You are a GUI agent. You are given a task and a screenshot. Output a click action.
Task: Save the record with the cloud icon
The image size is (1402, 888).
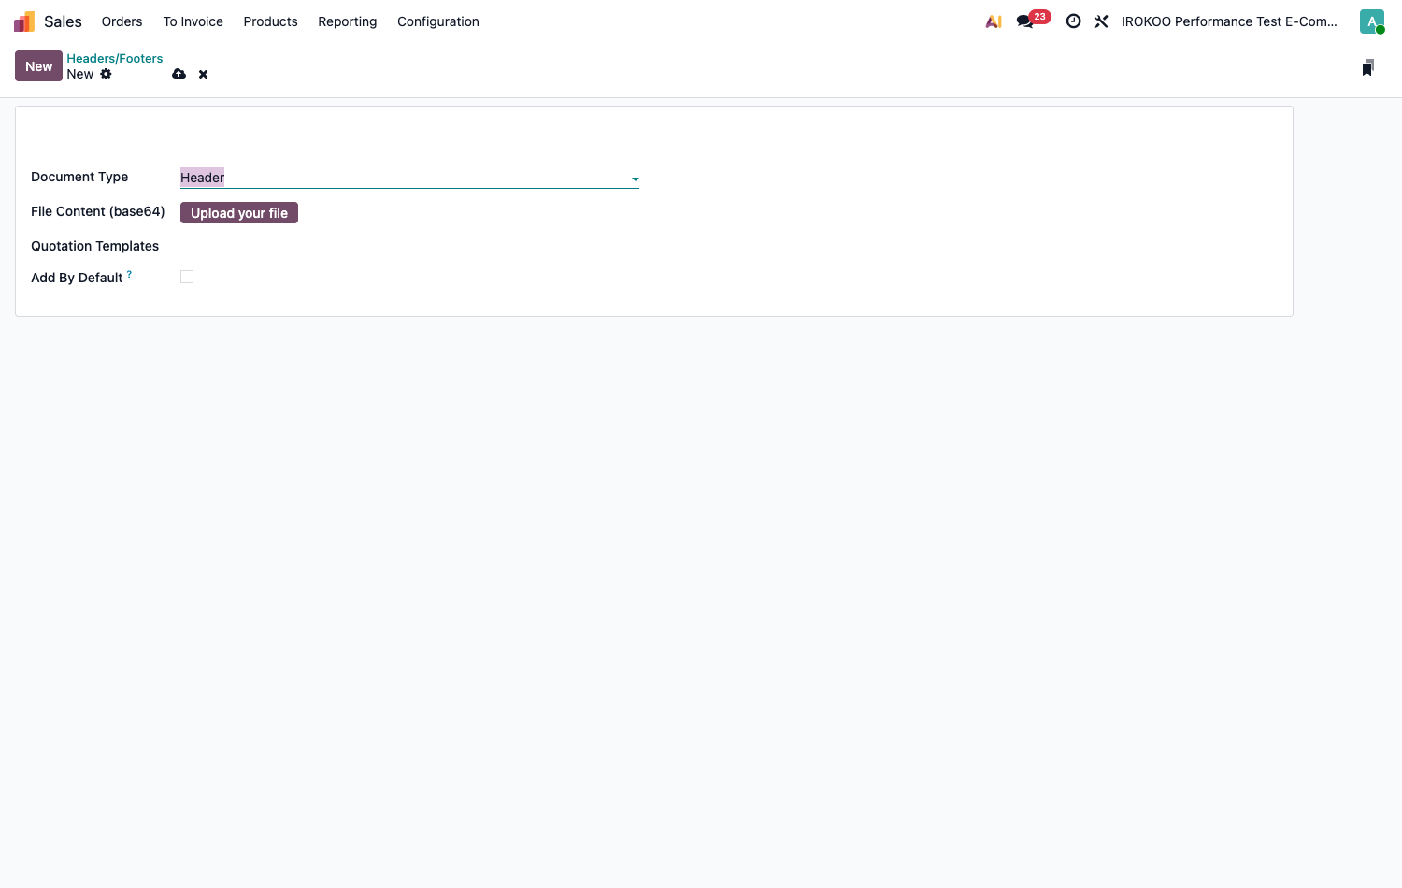(179, 74)
